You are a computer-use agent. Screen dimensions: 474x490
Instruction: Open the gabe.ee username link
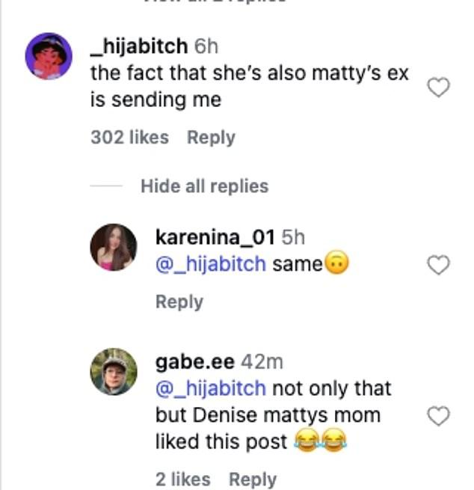point(195,362)
